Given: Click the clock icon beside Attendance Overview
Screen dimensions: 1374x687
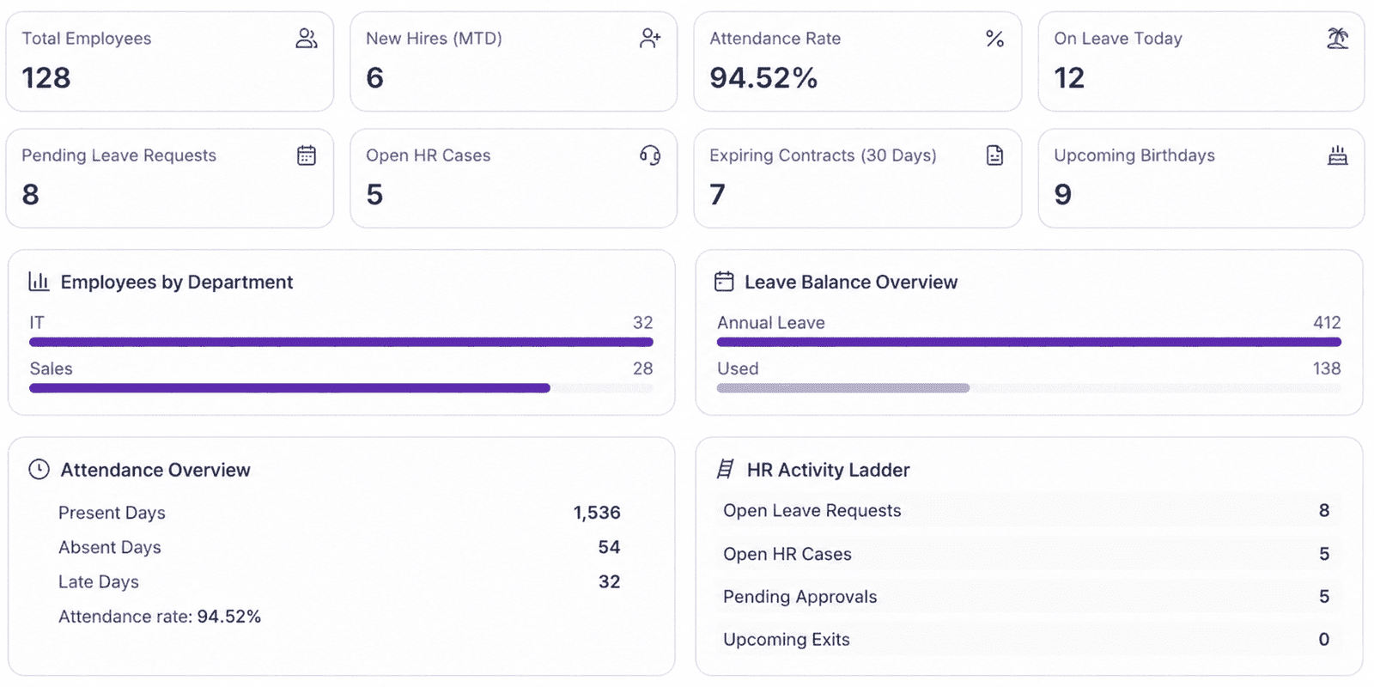Looking at the screenshot, I should click(39, 469).
